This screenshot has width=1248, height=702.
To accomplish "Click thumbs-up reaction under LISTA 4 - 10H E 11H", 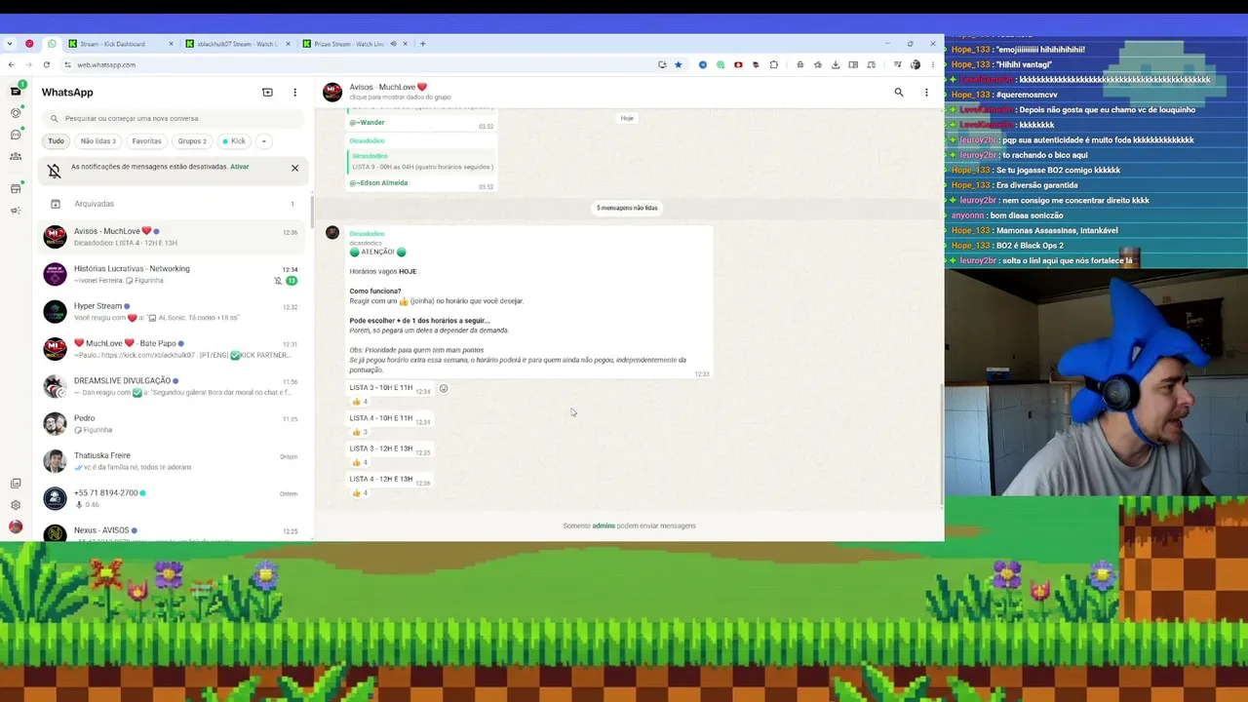I will tap(359, 432).
